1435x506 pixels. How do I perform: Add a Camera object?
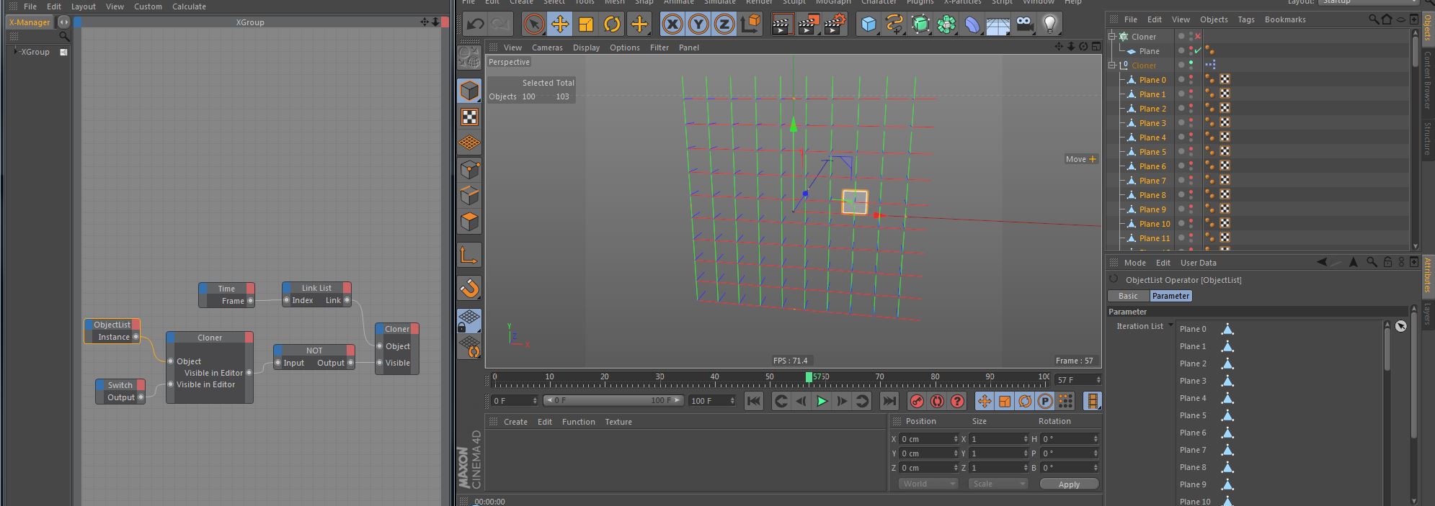(x=1024, y=24)
